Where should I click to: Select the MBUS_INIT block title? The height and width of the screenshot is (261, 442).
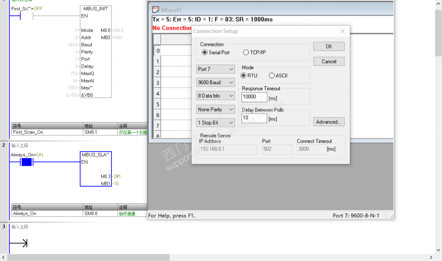pos(96,9)
